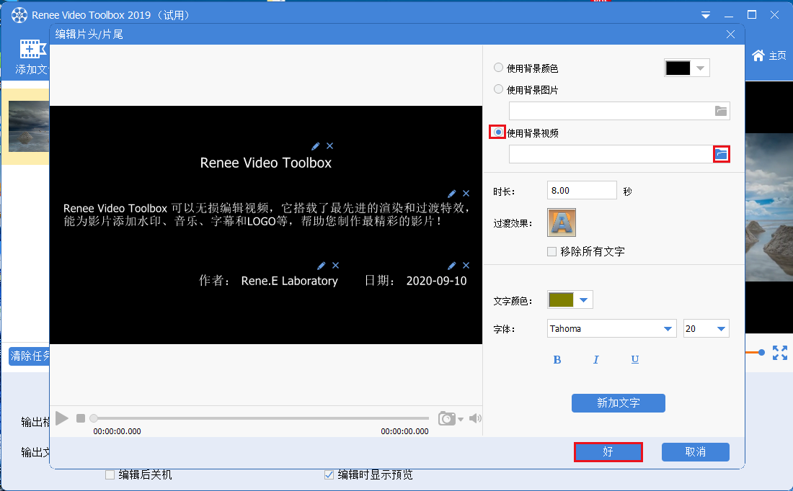Open the background color dropdown

[701, 68]
